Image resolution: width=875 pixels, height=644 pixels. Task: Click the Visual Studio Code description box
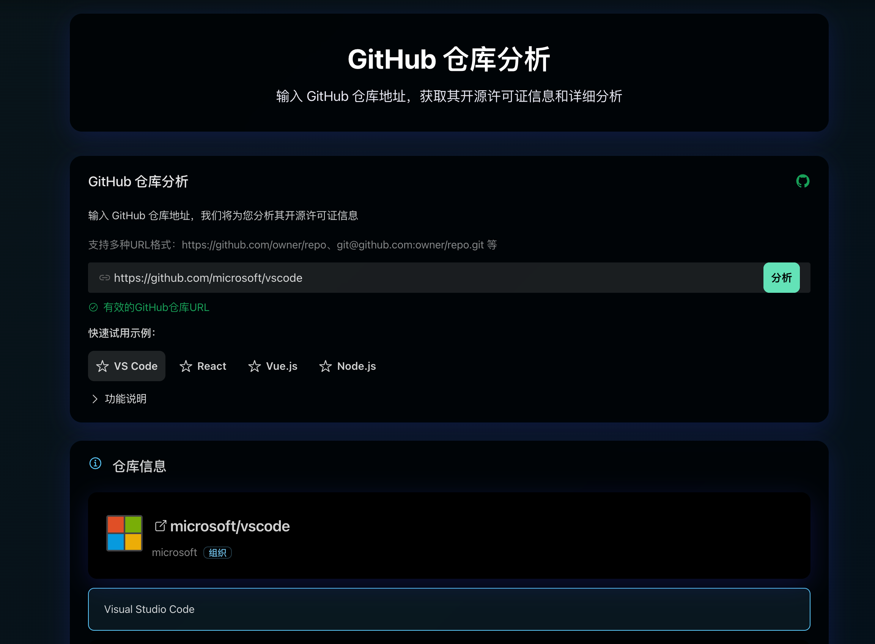pos(449,609)
